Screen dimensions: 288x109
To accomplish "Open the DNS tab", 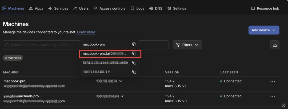I will point(156,9).
